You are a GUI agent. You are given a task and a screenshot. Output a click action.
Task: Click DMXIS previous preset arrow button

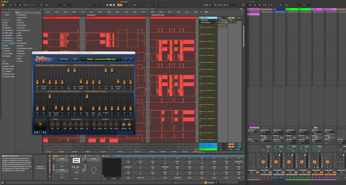[126, 59]
